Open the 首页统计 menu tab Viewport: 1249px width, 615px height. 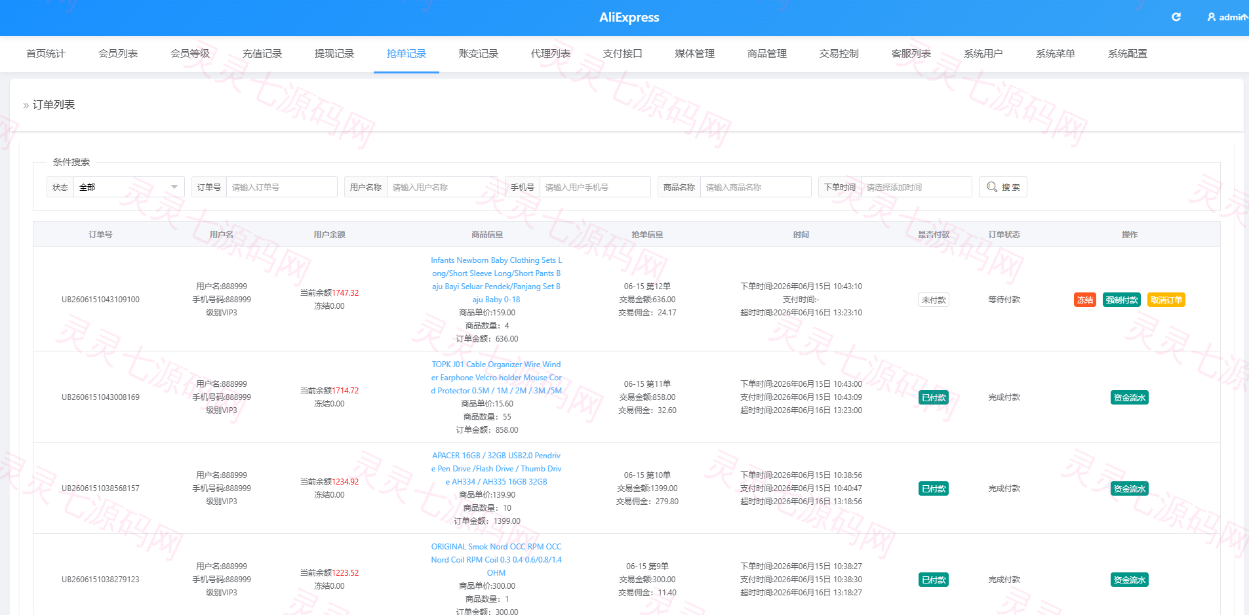pyautogui.click(x=46, y=54)
